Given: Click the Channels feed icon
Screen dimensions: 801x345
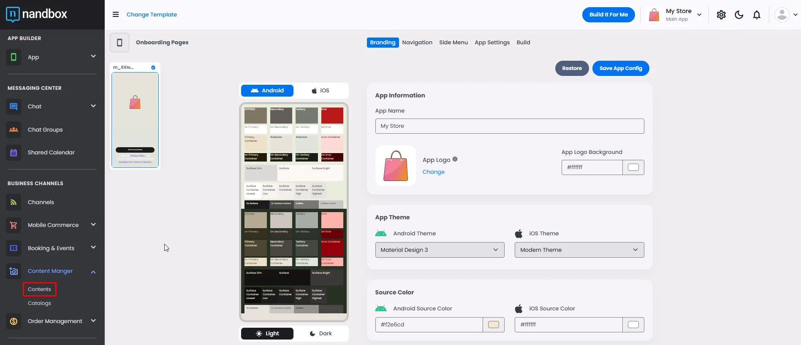Looking at the screenshot, I should click(14, 202).
